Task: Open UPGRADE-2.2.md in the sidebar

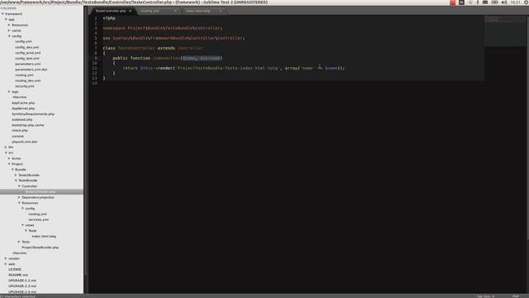Action: coord(22,281)
